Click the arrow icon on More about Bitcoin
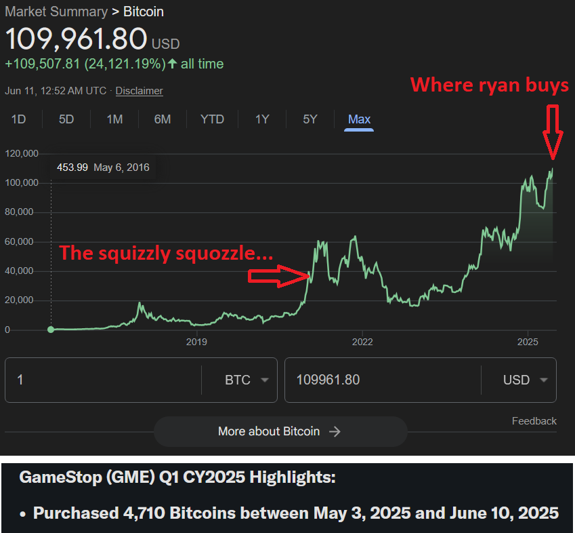Screen dimensions: 575x533 pos(335,431)
